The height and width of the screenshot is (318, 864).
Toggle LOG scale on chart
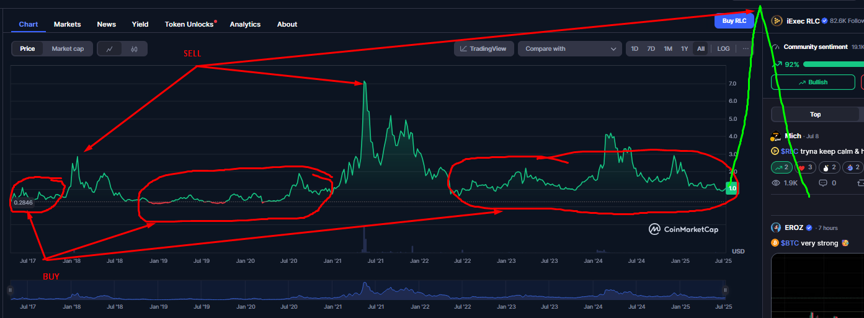coord(723,48)
